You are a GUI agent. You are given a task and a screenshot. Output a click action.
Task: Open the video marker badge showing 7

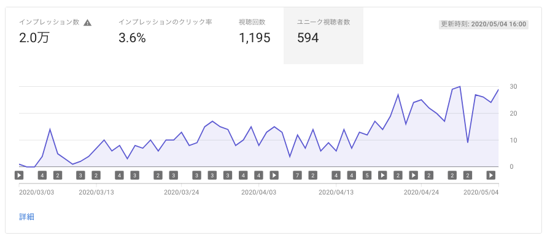(298, 175)
